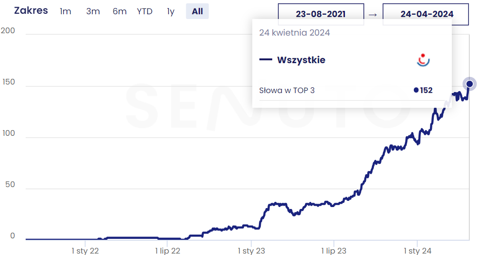
Task: Click the 1 sty 24 axis label
Action: point(418,250)
